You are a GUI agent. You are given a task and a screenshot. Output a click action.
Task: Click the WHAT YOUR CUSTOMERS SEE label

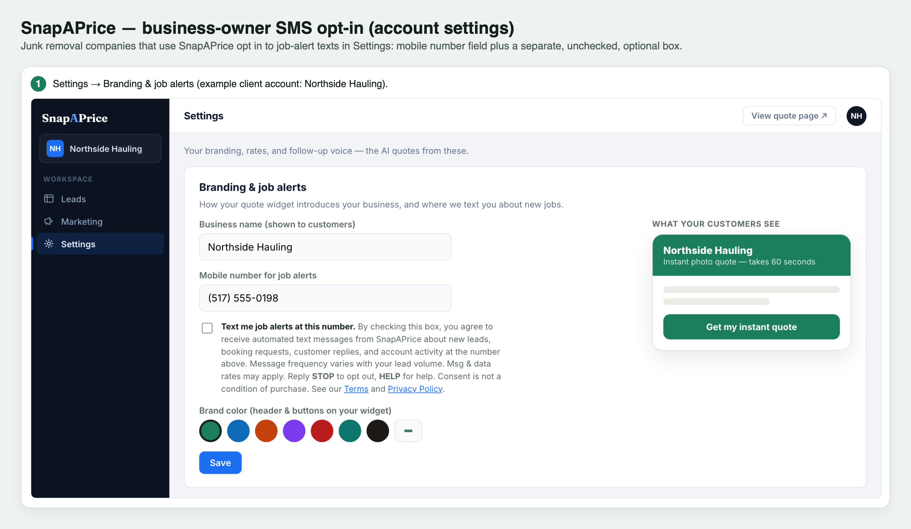716,224
